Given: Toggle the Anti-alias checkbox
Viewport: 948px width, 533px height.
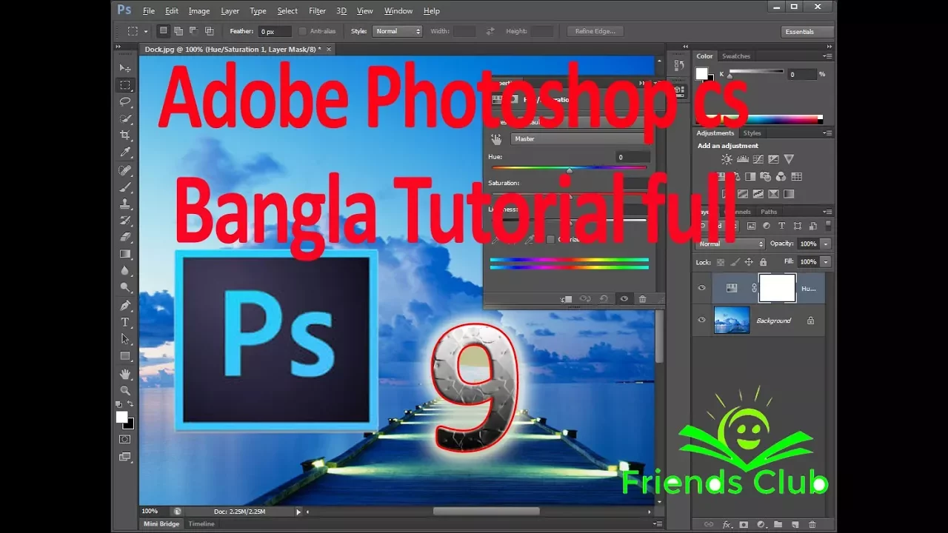Looking at the screenshot, I should 302,31.
